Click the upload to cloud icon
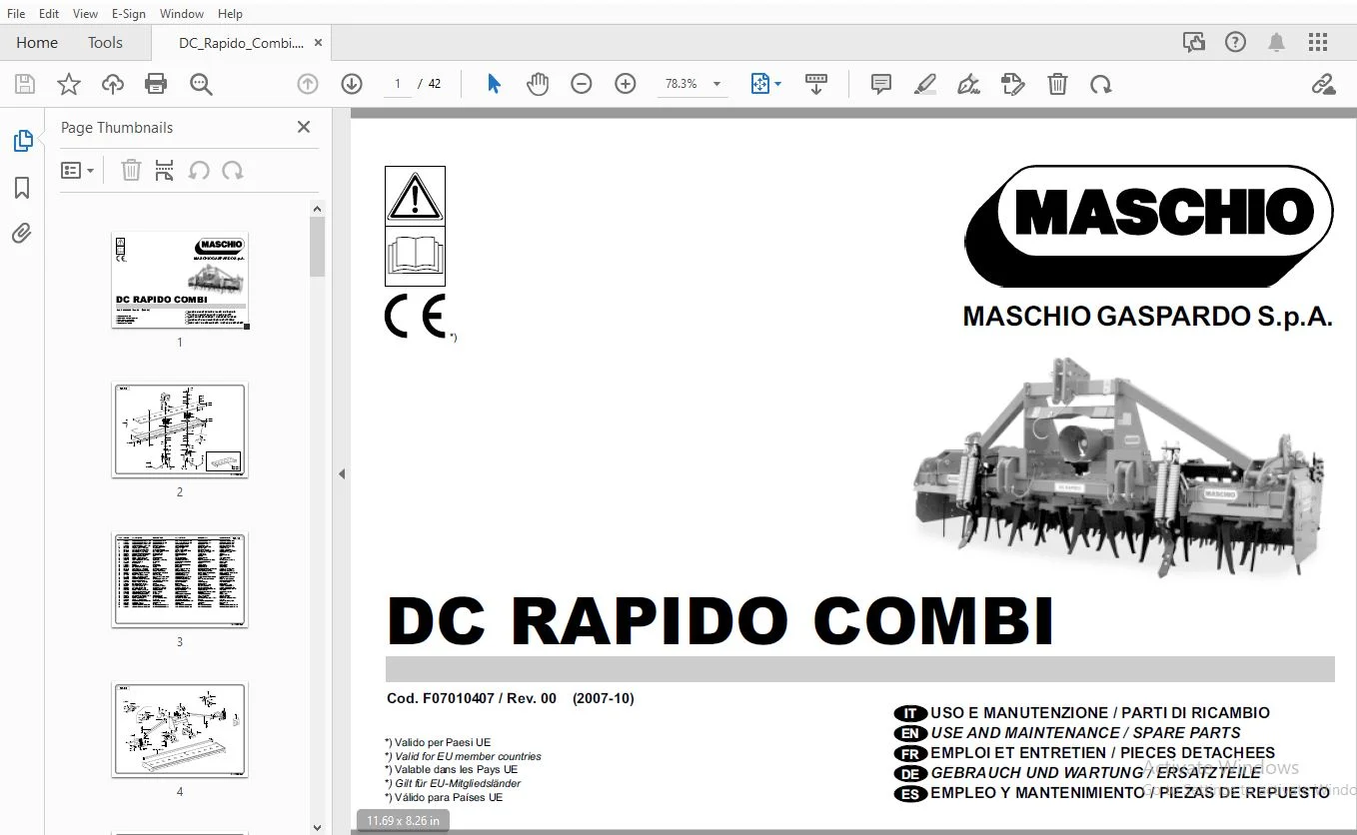The height and width of the screenshot is (835, 1357). pos(113,84)
